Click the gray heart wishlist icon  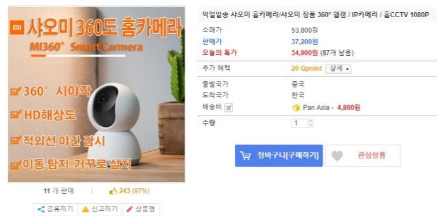tap(337, 156)
